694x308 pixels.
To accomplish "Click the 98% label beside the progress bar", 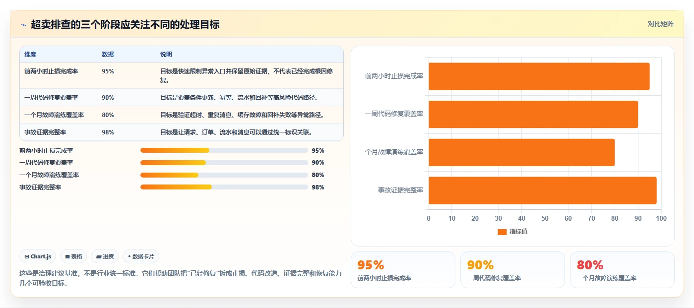I will [318, 187].
